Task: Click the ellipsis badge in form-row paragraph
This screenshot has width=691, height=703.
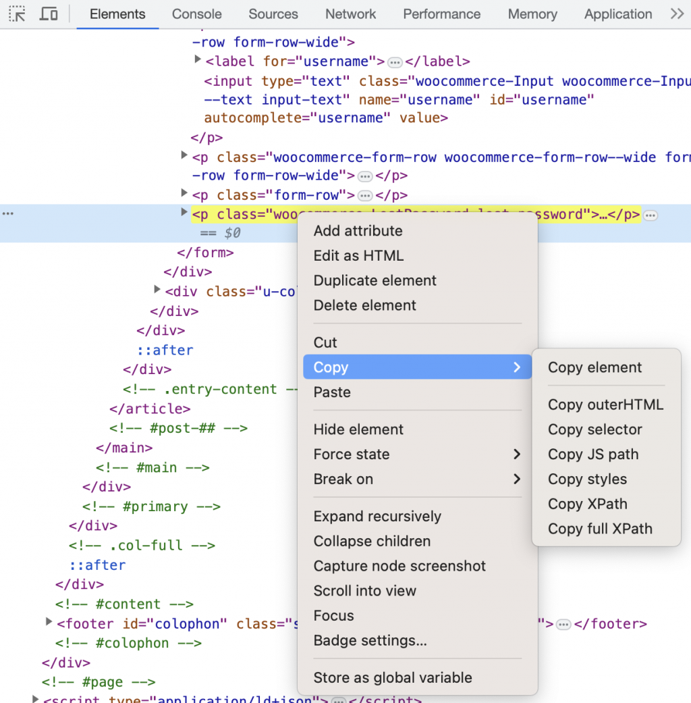Action: (x=365, y=196)
